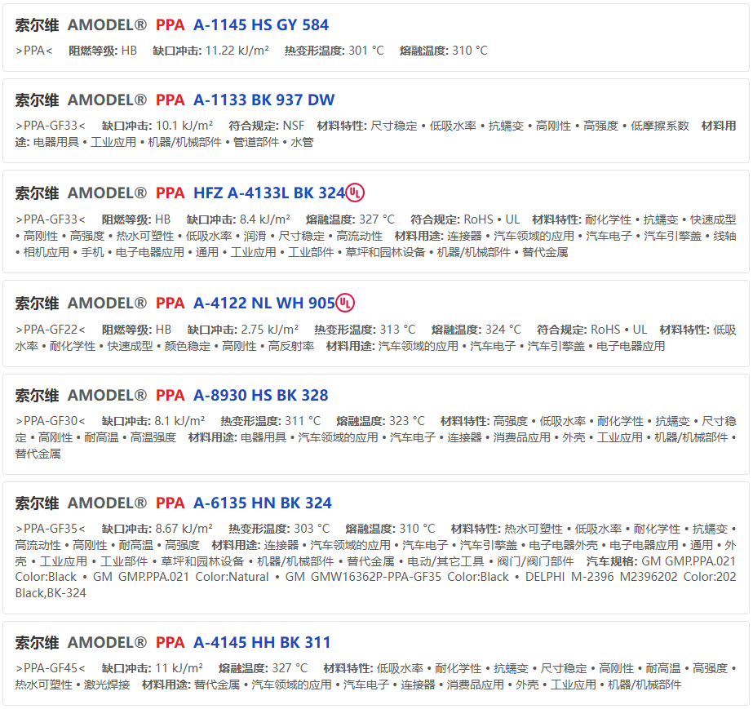
Task: Click the DELPHI M-2396 automotive spec
Action: 569,577
